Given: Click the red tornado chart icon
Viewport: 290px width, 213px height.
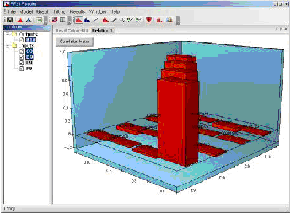Looking at the screenshot, I should coord(149,20).
